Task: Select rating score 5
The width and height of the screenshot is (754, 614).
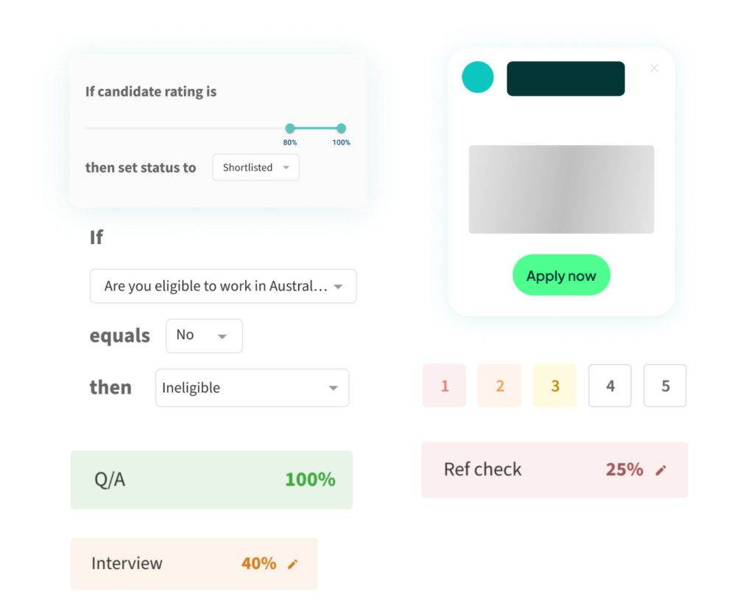Action: [x=665, y=386]
